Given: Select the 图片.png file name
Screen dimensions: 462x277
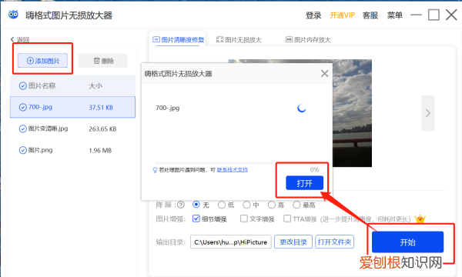Looking at the screenshot, I should click(x=40, y=150).
